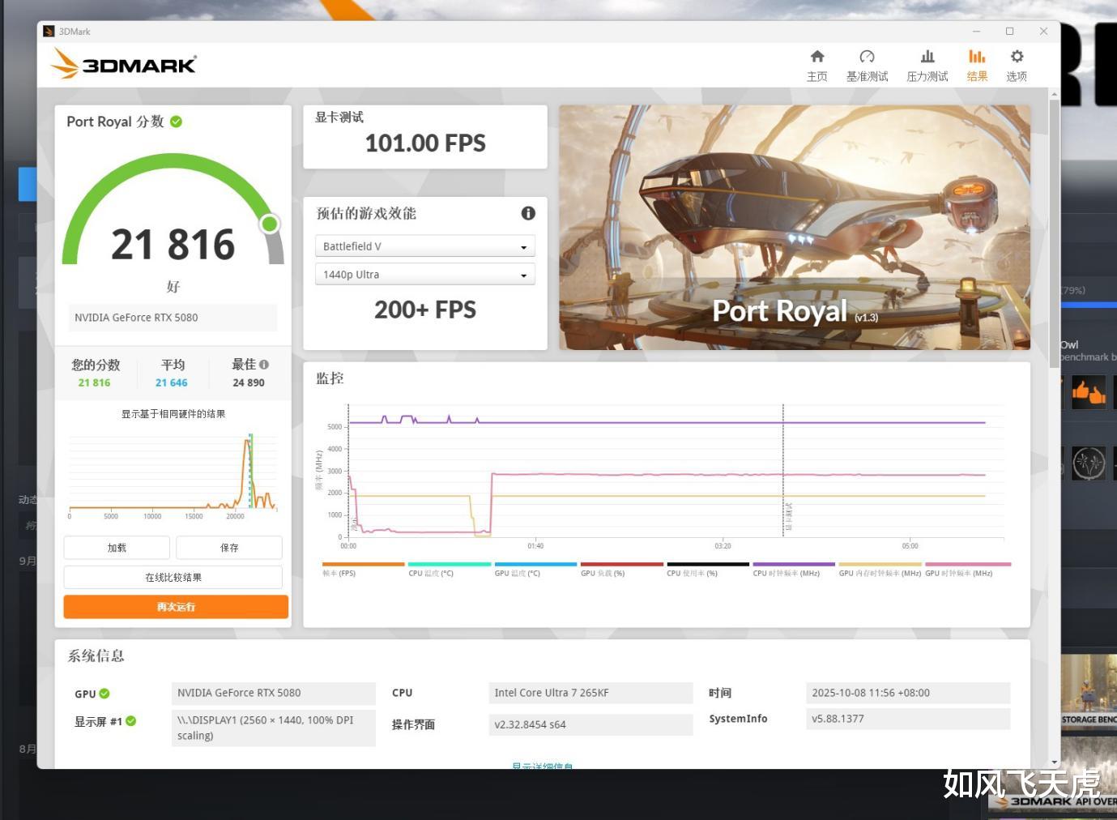Image resolution: width=1117 pixels, height=820 pixels.
Task: Click the info icon next to 最佳
Action: point(264,365)
